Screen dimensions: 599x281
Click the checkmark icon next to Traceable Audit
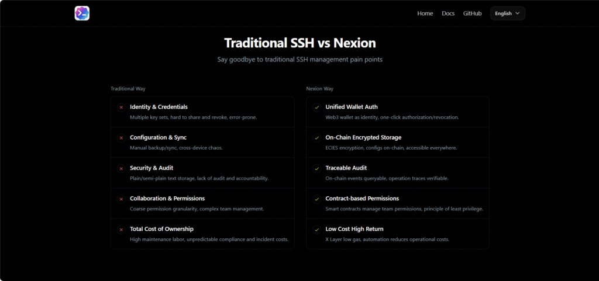coord(316,168)
